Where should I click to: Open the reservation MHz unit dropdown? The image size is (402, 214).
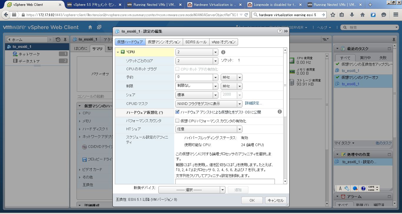(240, 77)
